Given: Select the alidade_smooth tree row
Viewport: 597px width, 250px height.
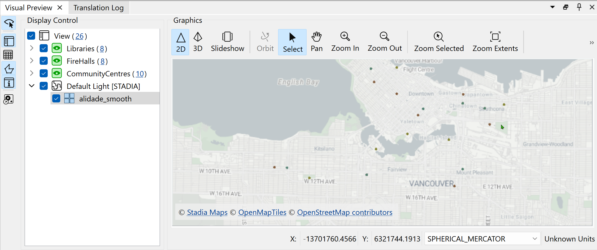Looking at the screenshot, I should pos(105,98).
